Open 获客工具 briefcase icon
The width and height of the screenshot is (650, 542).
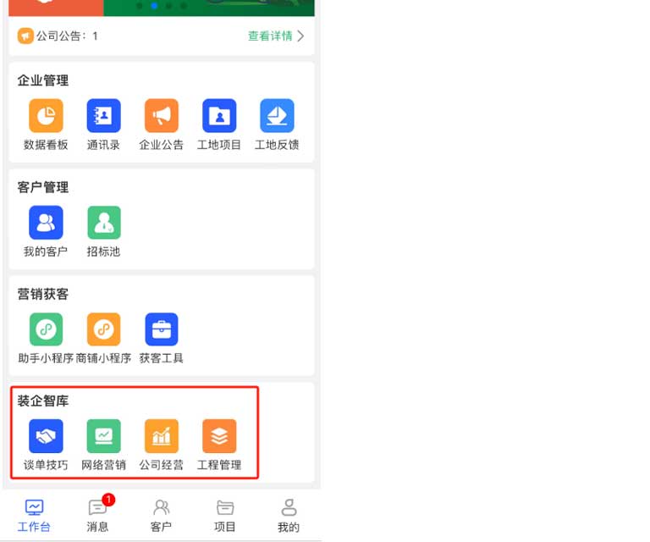161,329
